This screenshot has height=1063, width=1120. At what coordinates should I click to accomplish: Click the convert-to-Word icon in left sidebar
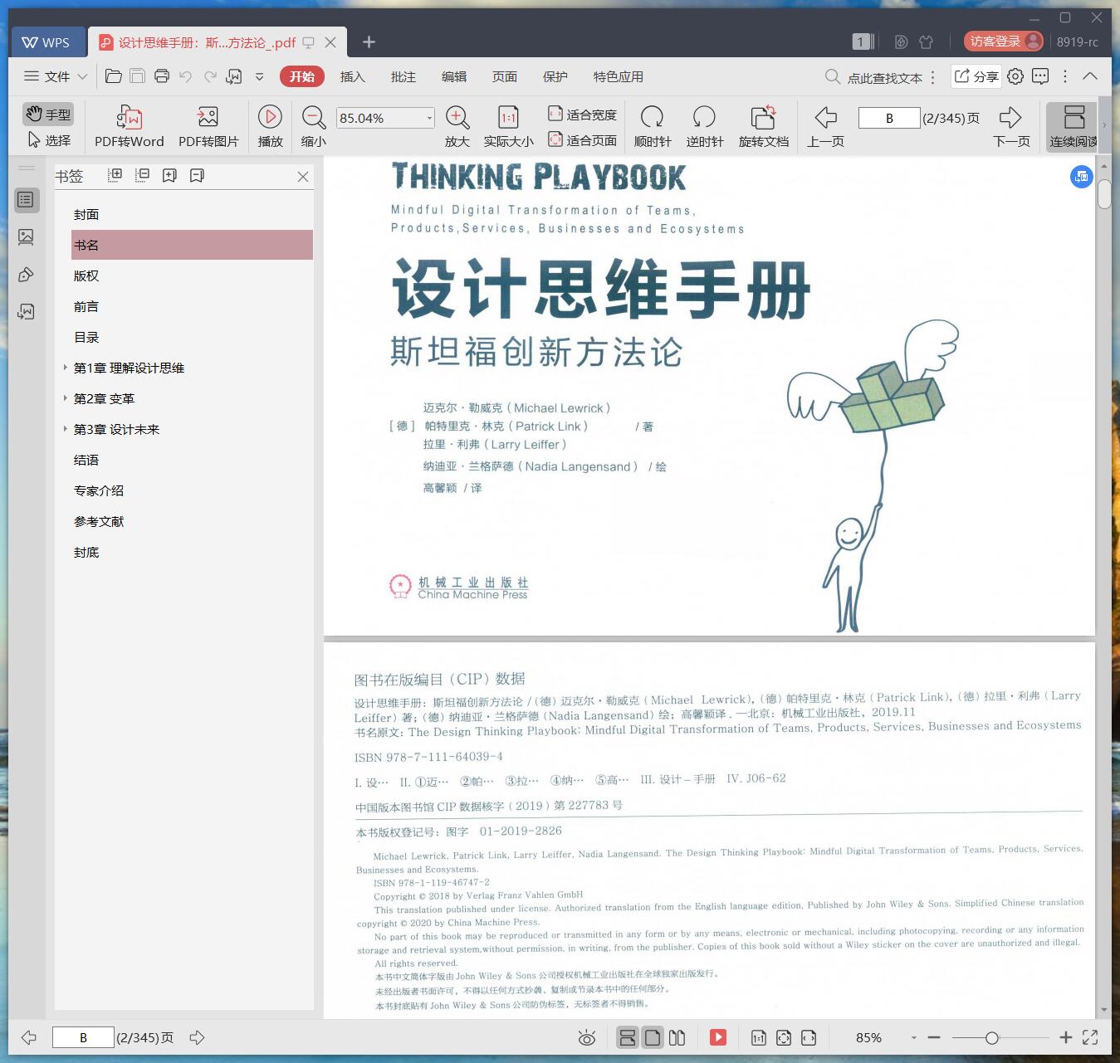(x=27, y=312)
